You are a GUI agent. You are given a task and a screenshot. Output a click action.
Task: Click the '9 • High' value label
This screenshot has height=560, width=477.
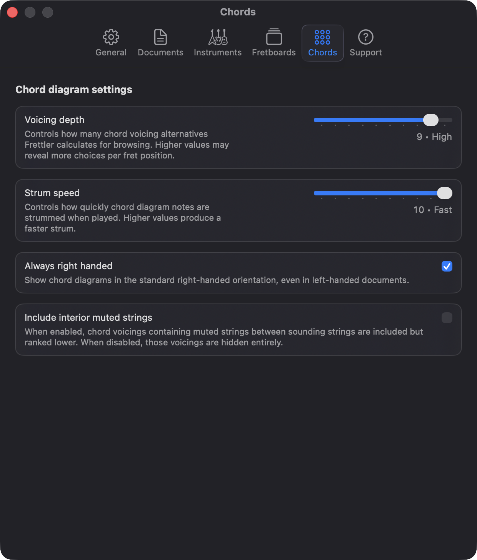[434, 137]
